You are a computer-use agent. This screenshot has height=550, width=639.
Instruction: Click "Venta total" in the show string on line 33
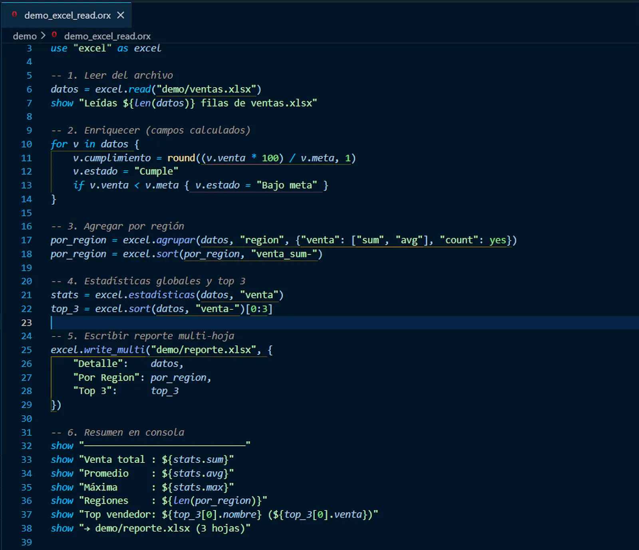click(x=115, y=460)
